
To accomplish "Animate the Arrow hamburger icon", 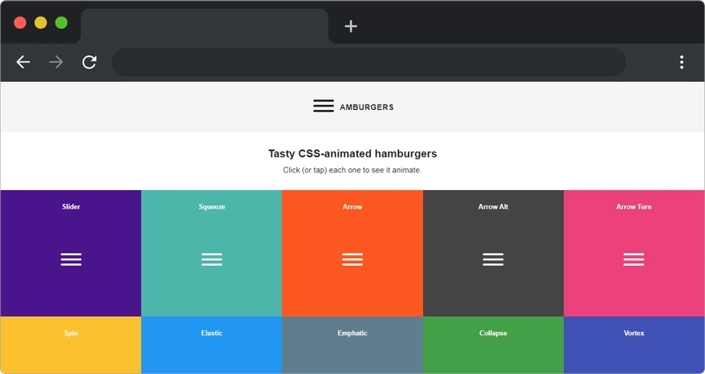I will click(352, 260).
